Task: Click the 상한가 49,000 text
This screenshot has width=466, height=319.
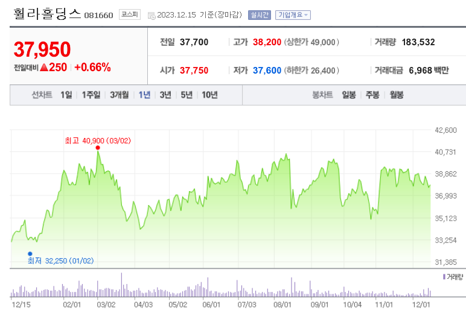Action: pos(311,42)
